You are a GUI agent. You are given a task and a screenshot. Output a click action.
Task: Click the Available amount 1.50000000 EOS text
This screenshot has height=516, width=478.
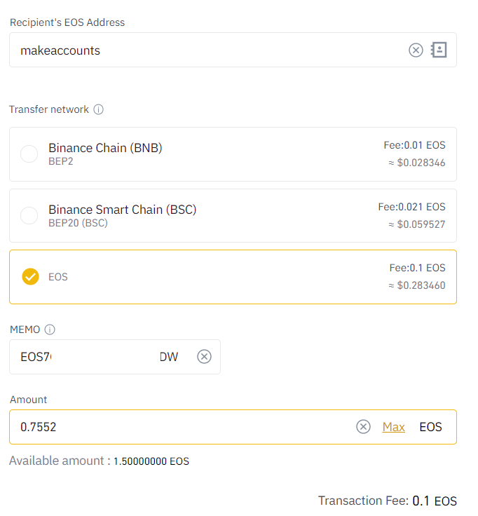(99, 461)
